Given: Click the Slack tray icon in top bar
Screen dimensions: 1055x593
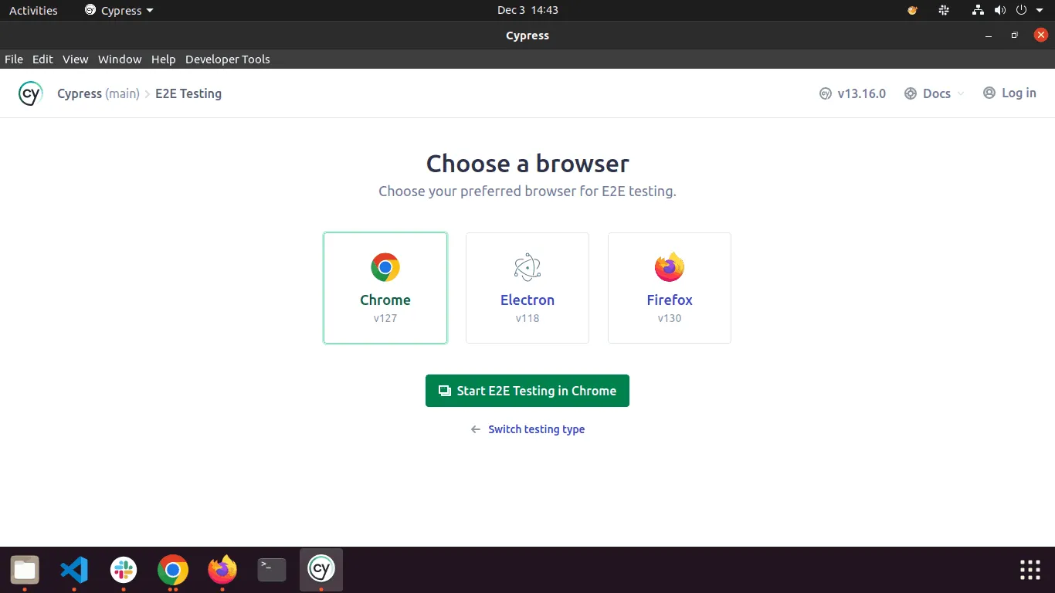Looking at the screenshot, I should [x=944, y=10].
